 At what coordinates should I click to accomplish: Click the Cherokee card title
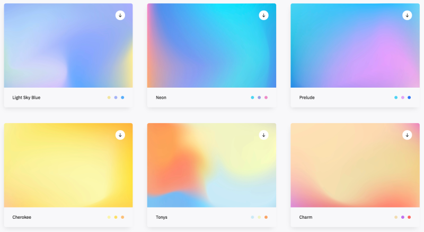pyautogui.click(x=22, y=217)
